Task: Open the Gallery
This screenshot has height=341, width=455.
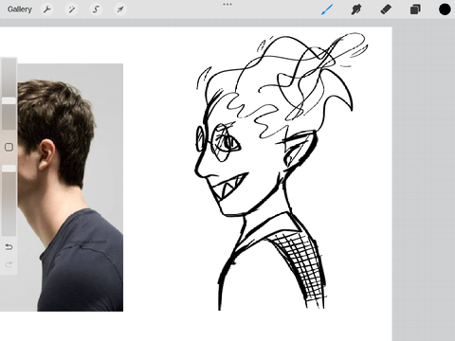Action: (x=20, y=9)
